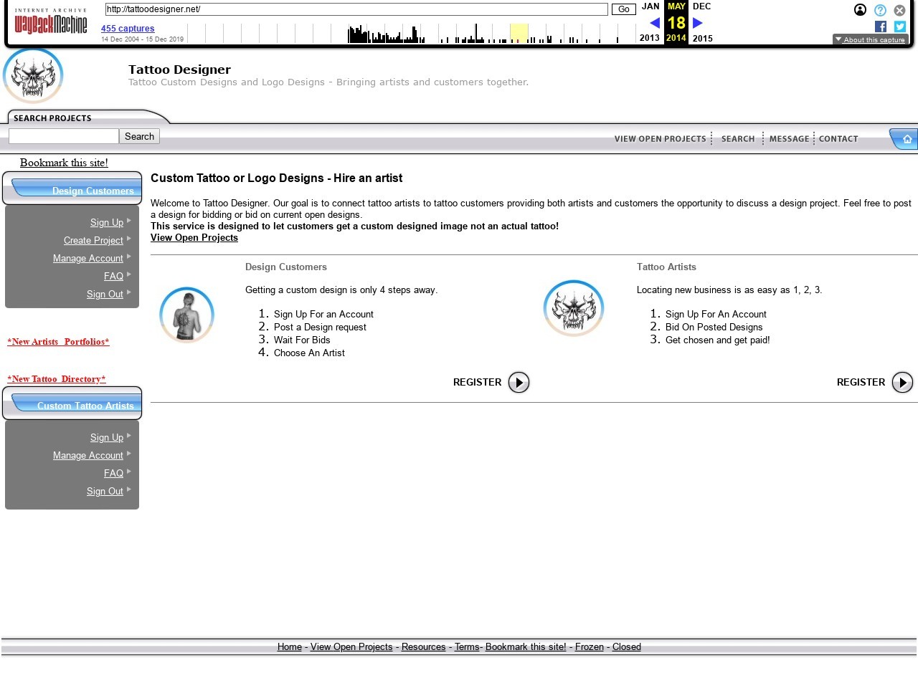The height and width of the screenshot is (688, 918).
Task: Share capture on Twitter icon
Action: pos(899,27)
